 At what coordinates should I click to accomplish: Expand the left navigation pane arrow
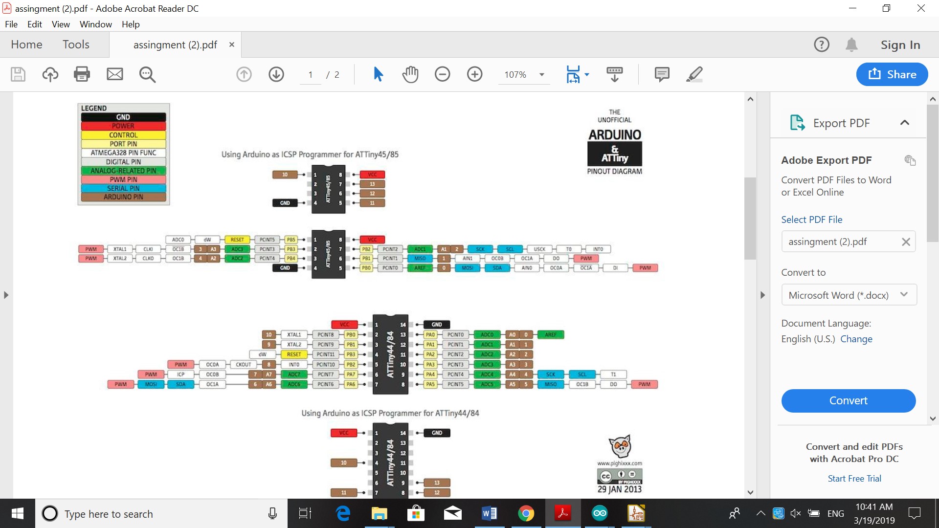pos(6,295)
